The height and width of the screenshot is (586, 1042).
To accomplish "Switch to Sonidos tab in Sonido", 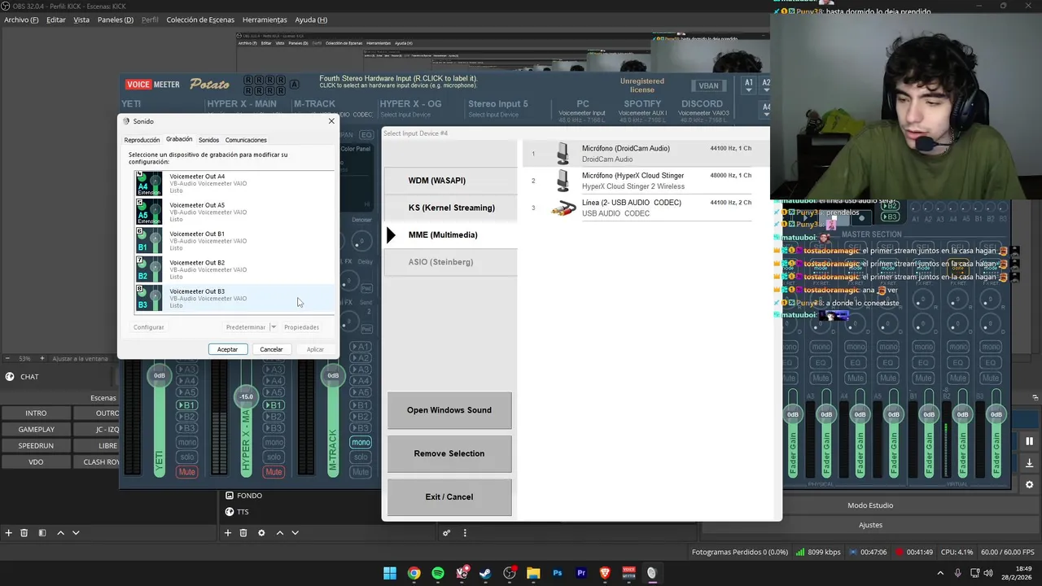I will point(208,140).
